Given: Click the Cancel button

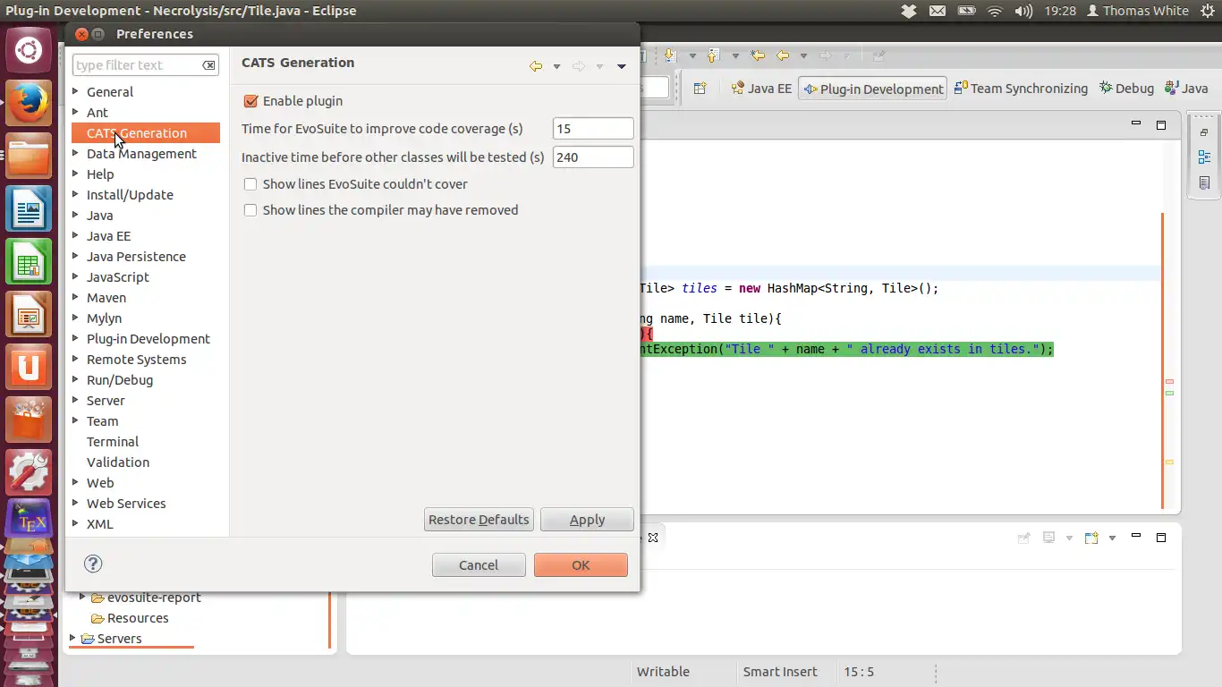Looking at the screenshot, I should click(x=479, y=564).
